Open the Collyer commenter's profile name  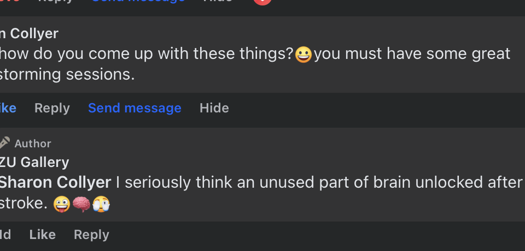pyautogui.click(x=30, y=34)
